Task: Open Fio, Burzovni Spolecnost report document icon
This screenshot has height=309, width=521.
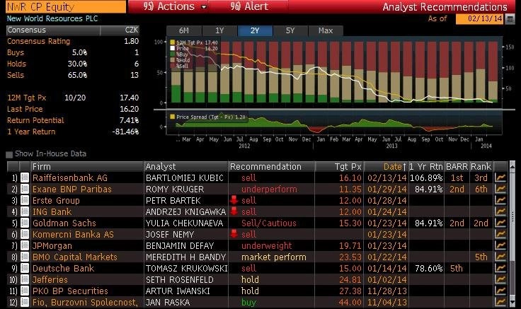Action: click(25, 302)
